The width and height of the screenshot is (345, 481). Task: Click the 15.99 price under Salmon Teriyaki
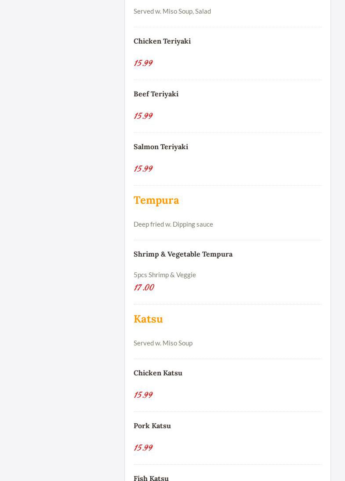143,169
